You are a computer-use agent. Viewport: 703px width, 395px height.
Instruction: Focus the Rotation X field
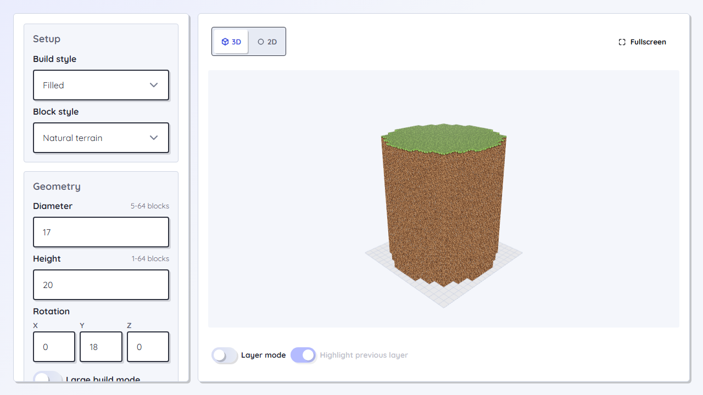point(54,347)
